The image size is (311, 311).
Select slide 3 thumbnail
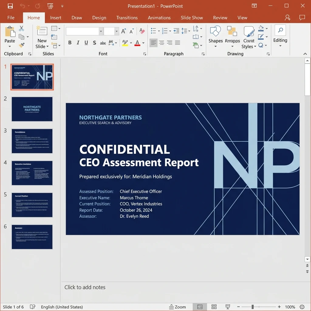32,141
